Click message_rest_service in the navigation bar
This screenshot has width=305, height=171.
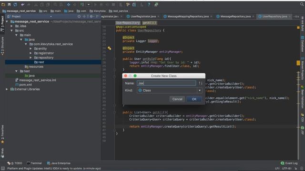19,11
